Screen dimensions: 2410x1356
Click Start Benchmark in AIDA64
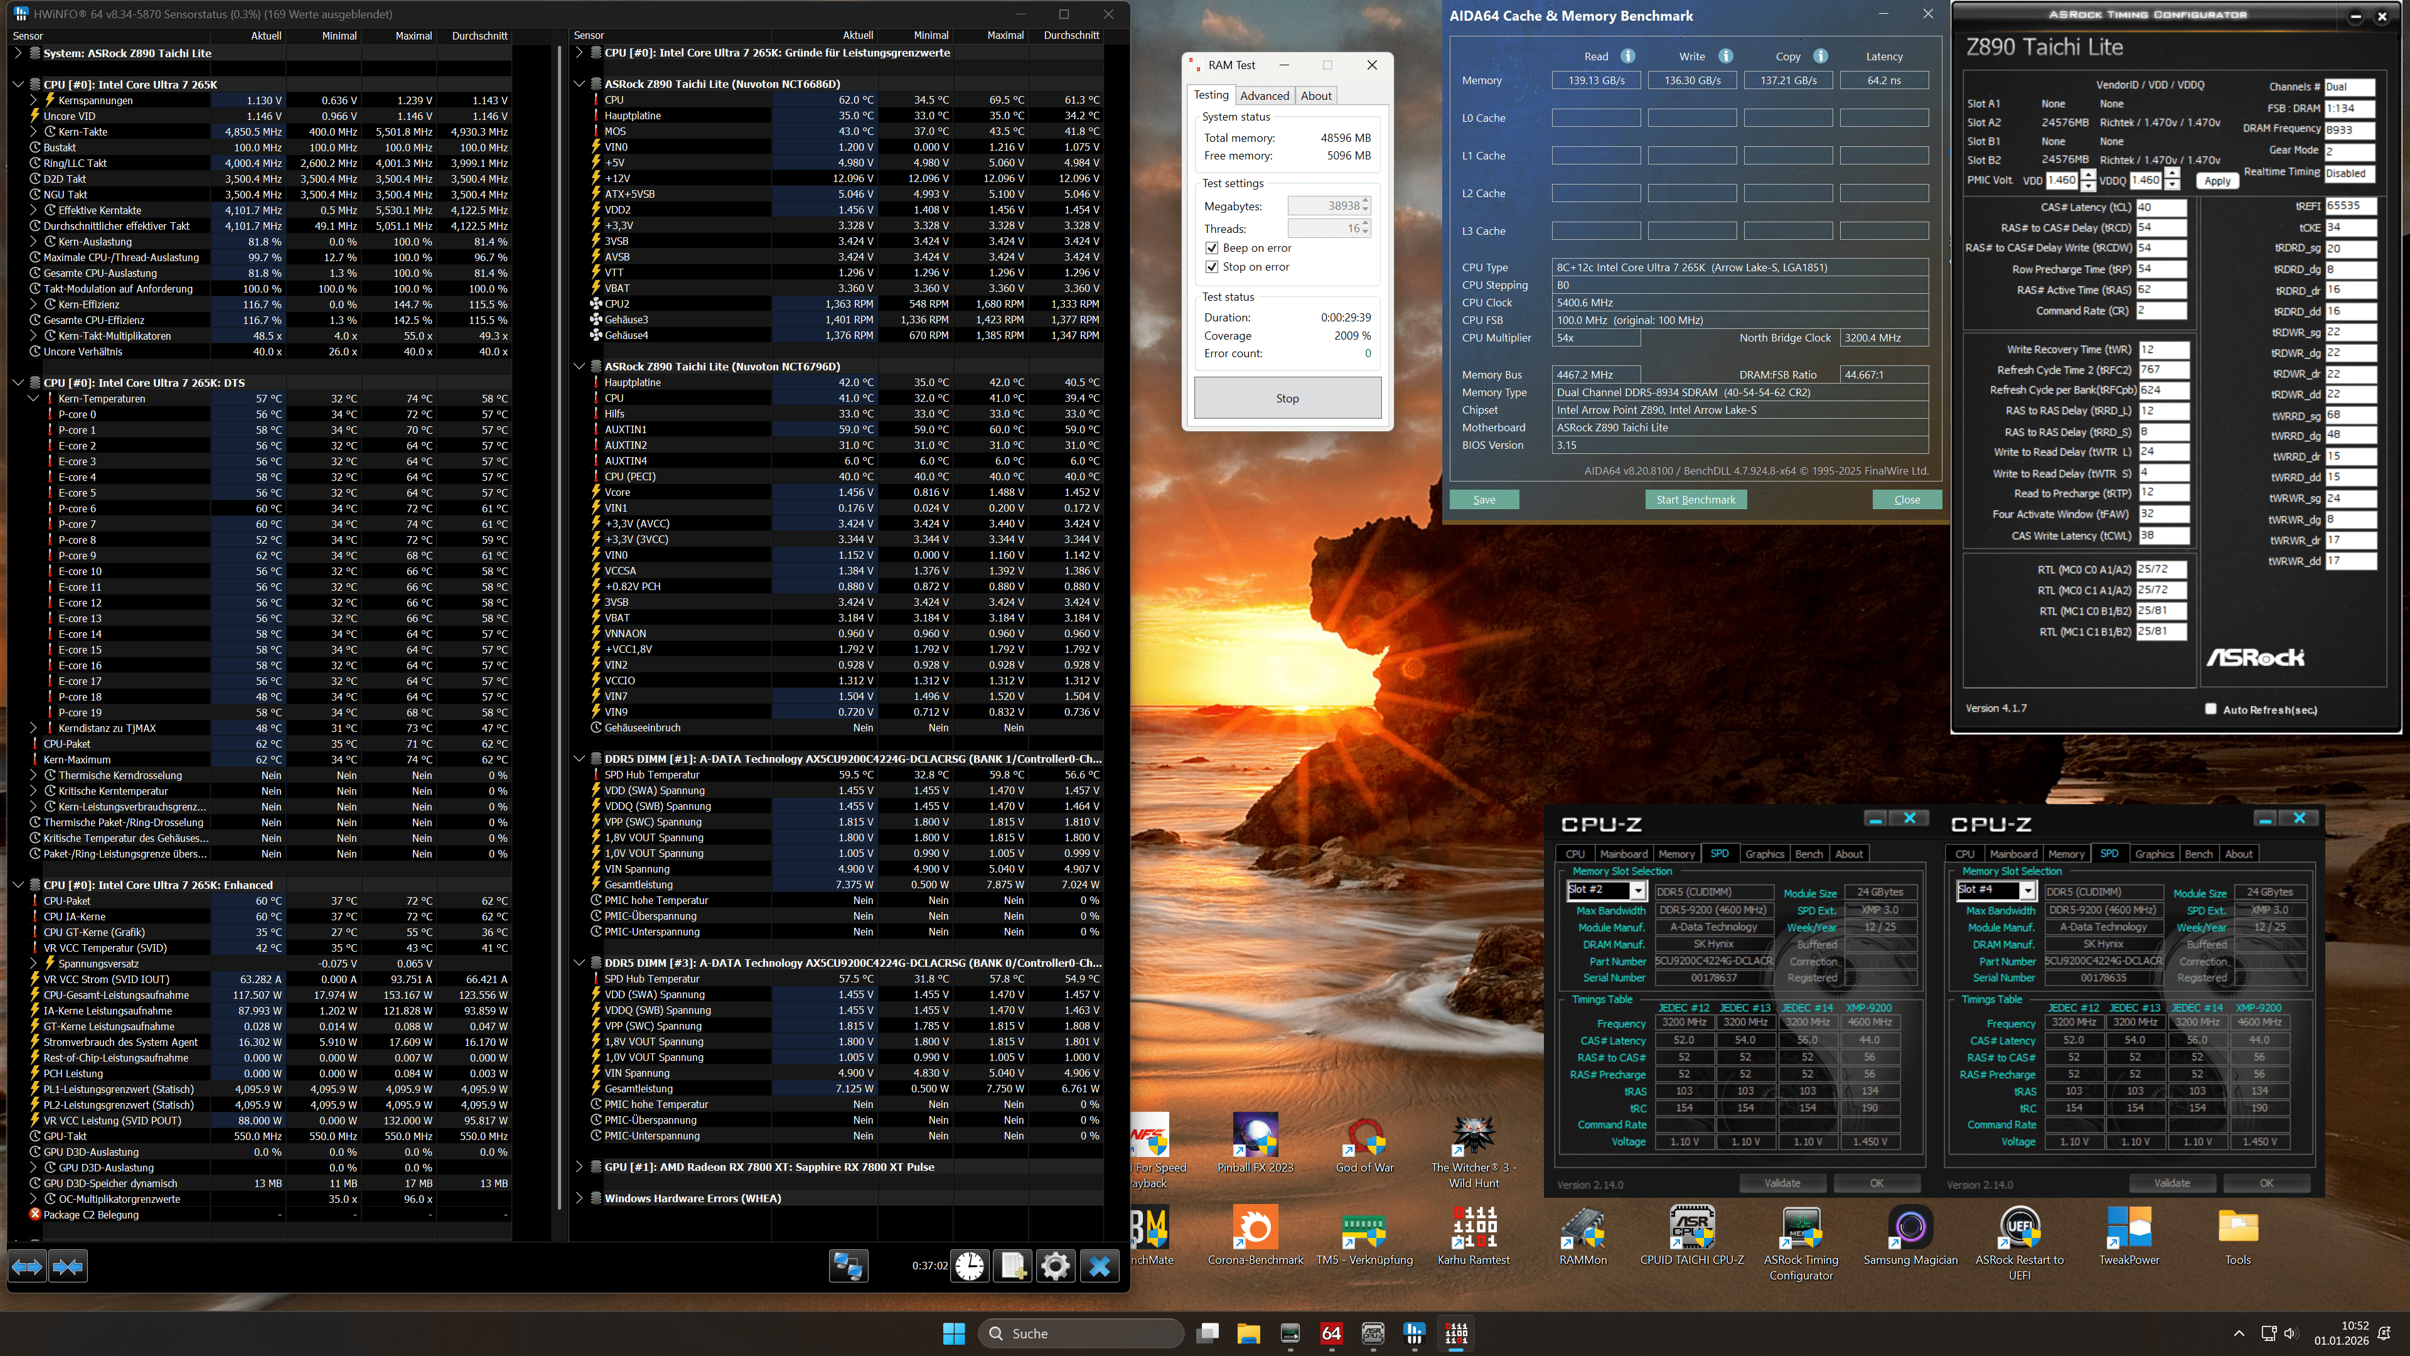(1695, 500)
